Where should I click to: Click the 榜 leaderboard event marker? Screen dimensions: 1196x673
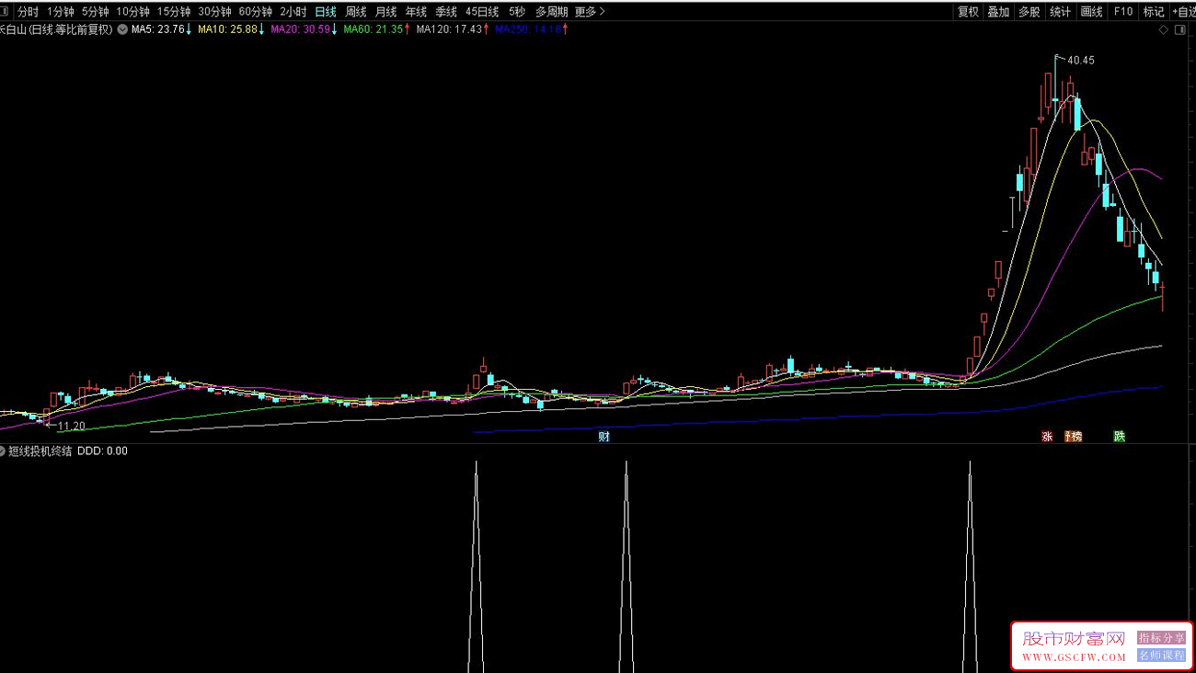click(x=1075, y=437)
